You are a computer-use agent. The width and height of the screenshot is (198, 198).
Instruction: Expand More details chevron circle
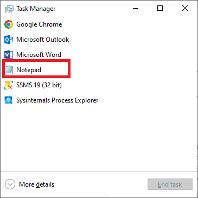point(10,184)
